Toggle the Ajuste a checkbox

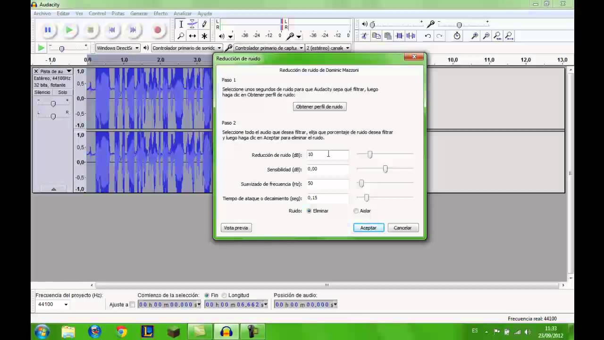[x=132, y=305]
